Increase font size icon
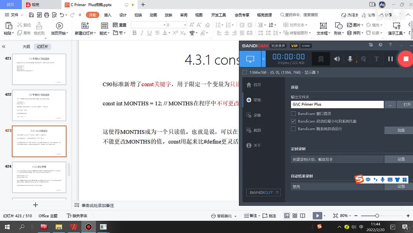 click(x=192, y=25)
